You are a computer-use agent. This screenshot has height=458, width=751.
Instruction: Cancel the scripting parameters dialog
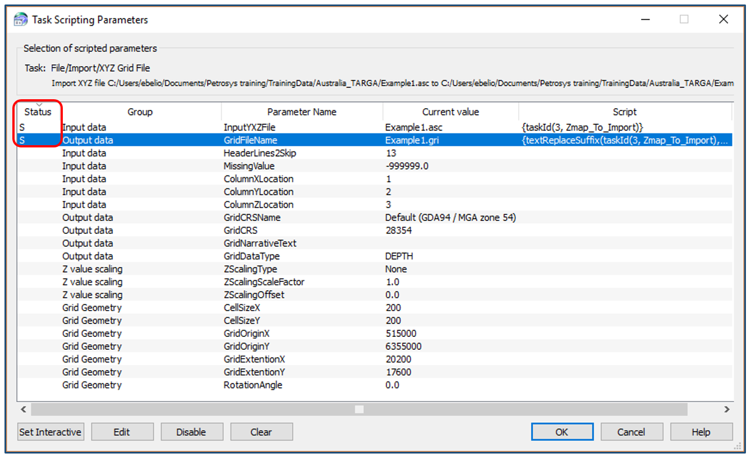(631, 432)
